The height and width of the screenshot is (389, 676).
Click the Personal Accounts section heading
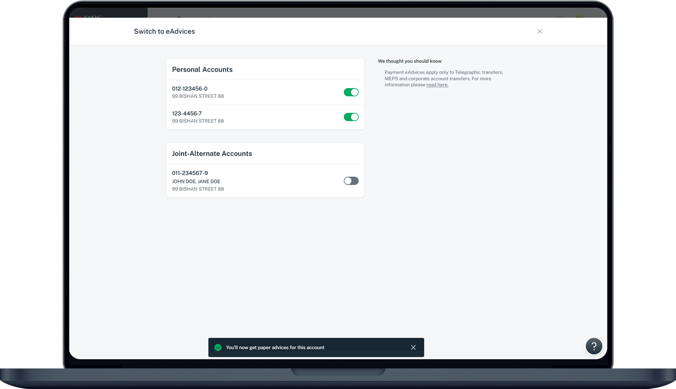click(x=202, y=70)
